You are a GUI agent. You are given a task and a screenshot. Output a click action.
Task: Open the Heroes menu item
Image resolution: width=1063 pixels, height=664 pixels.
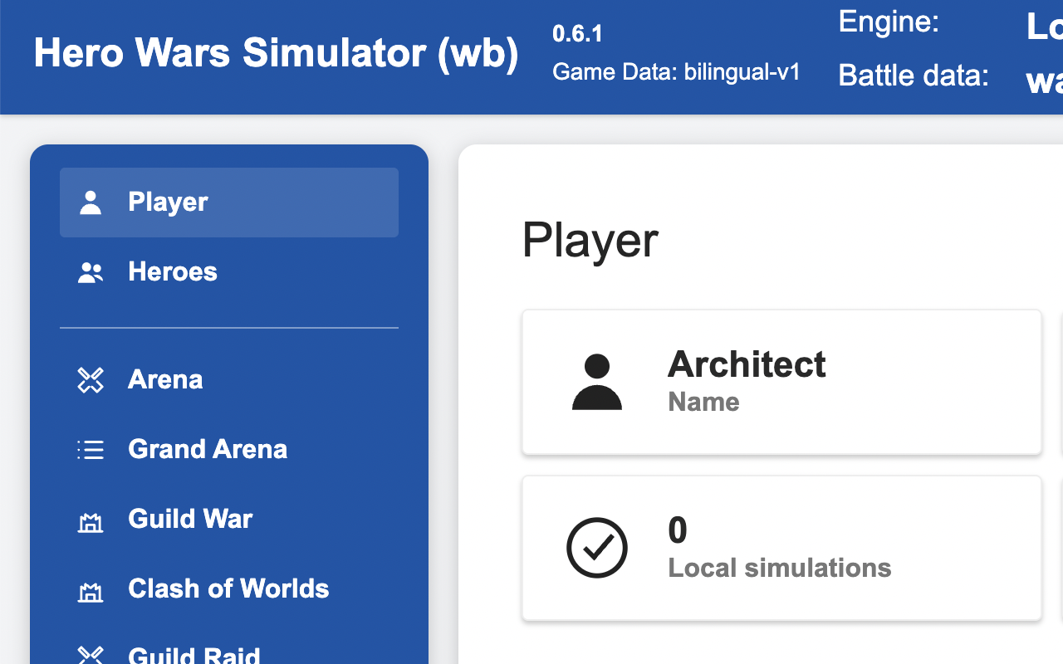click(x=229, y=272)
